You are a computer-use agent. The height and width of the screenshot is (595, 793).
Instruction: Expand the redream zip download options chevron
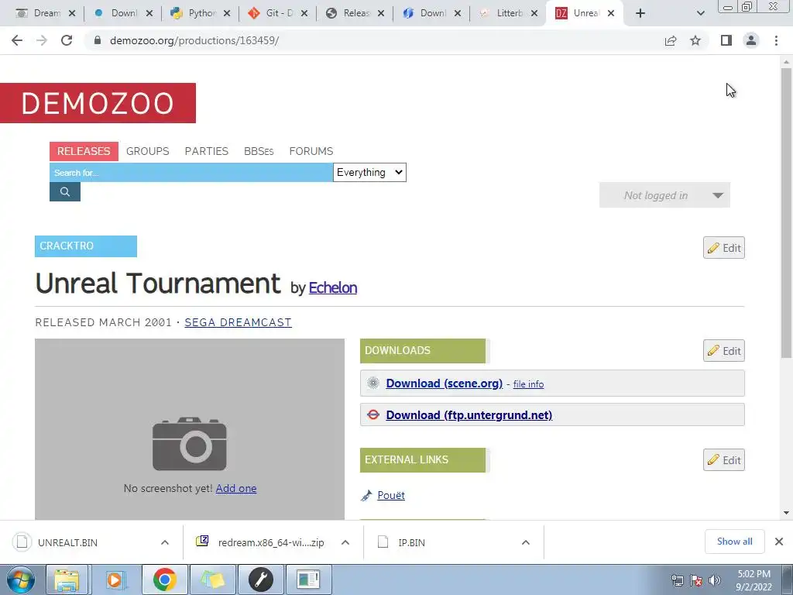coord(345,542)
